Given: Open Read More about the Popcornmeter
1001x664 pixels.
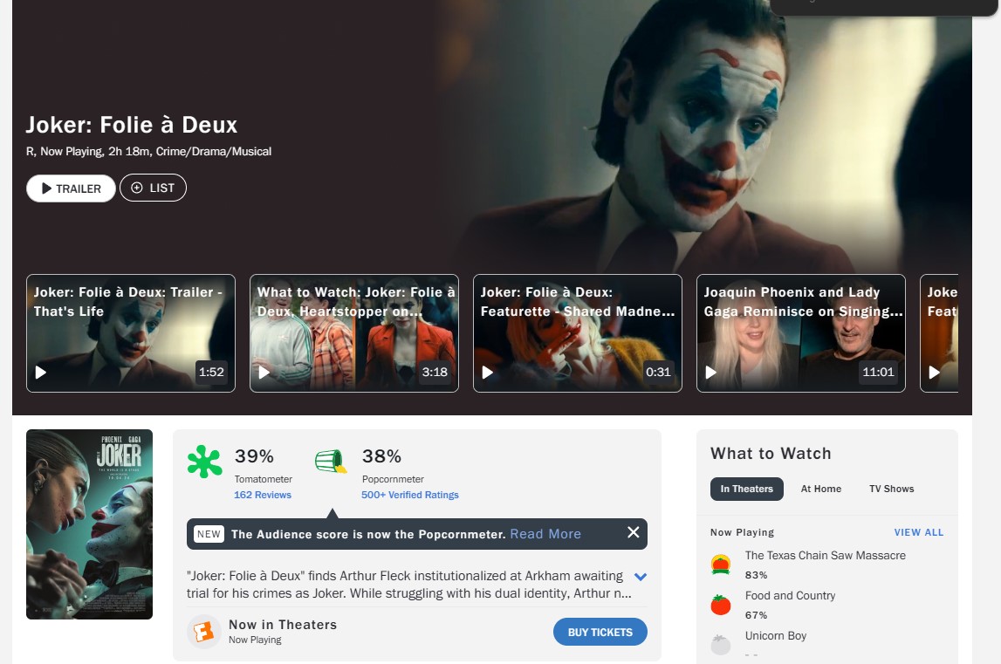Looking at the screenshot, I should [x=545, y=534].
